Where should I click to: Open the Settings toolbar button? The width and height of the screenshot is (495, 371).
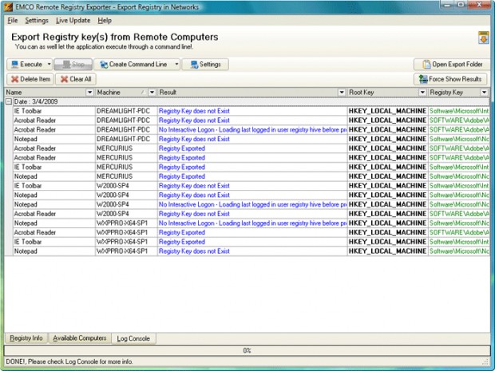(x=205, y=65)
